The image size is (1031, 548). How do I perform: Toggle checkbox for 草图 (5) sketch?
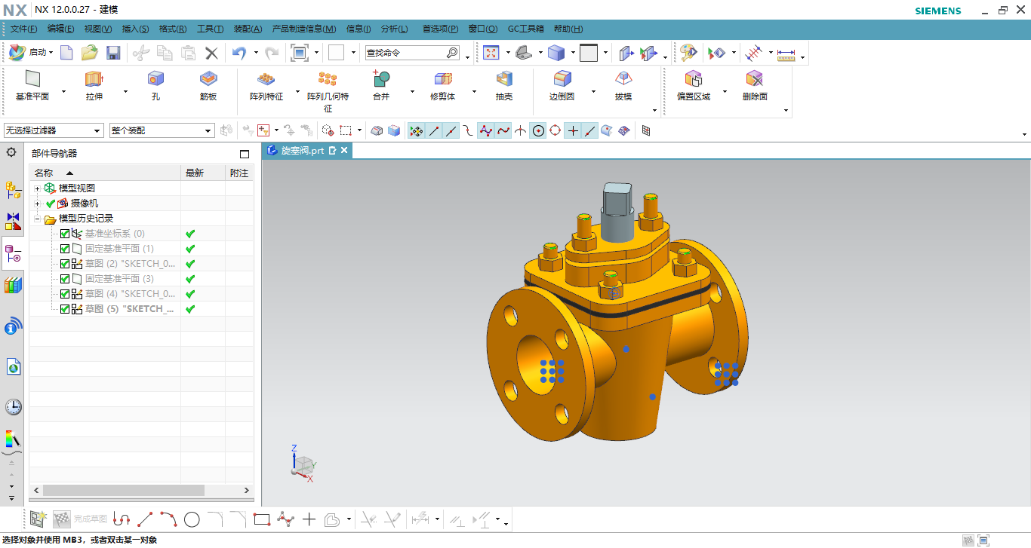65,309
